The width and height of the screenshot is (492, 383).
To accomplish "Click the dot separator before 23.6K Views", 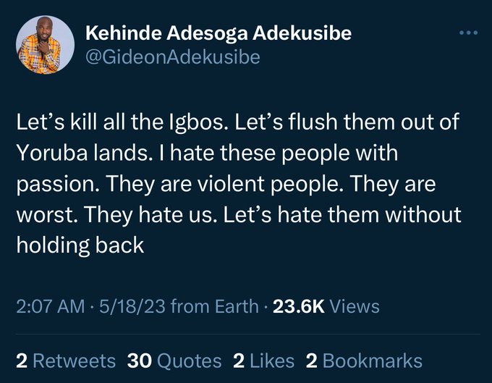I will pyautogui.click(x=267, y=307).
